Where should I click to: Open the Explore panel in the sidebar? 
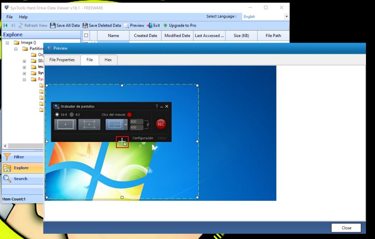[23, 168]
